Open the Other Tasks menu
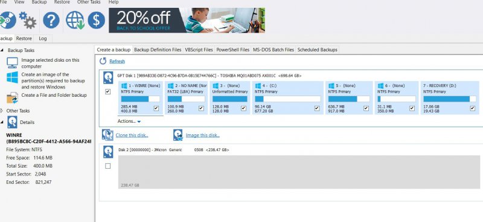This screenshot has width=483, height=222. [x=89, y=2]
